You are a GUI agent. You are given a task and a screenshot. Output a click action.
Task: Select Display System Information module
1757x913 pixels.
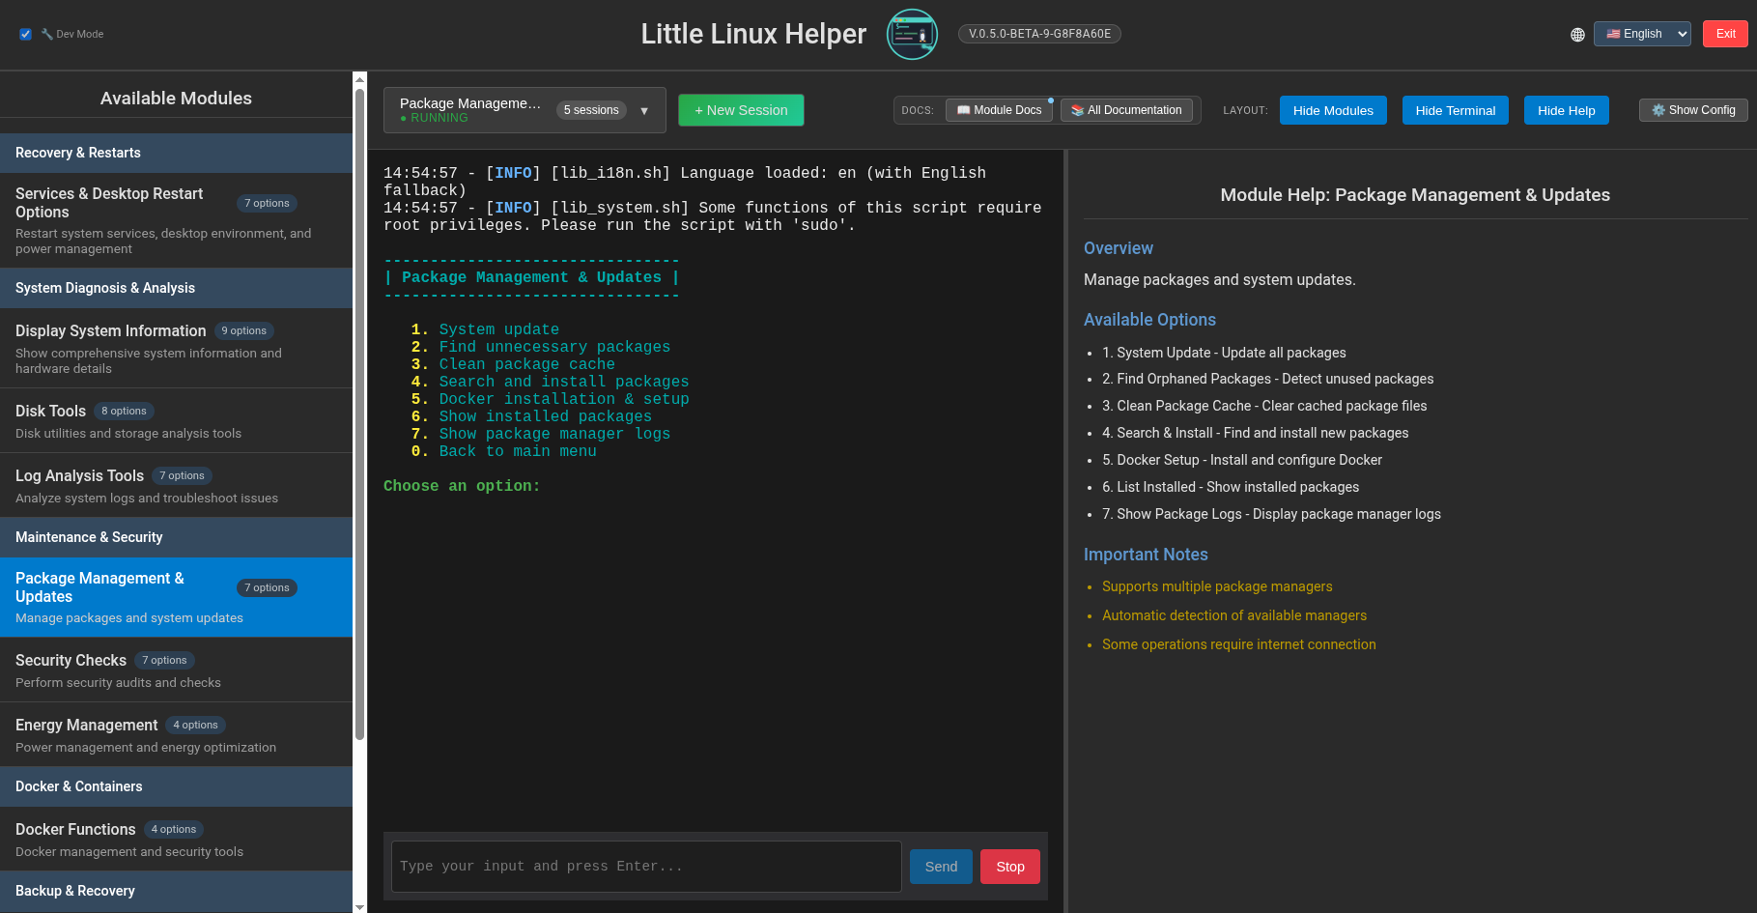tap(176, 349)
